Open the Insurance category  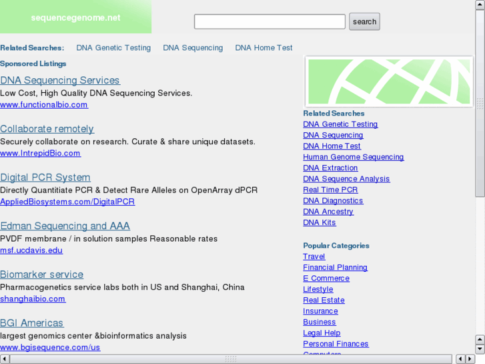pos(320,311)
